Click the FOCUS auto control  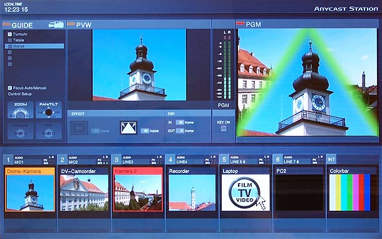point(21,131)
